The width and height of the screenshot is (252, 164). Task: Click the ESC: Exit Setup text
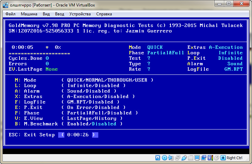[32, 135]
